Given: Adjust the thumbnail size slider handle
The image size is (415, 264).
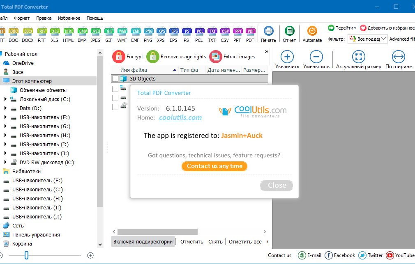Looking at the screenshot, I should [x=26, y=255].
